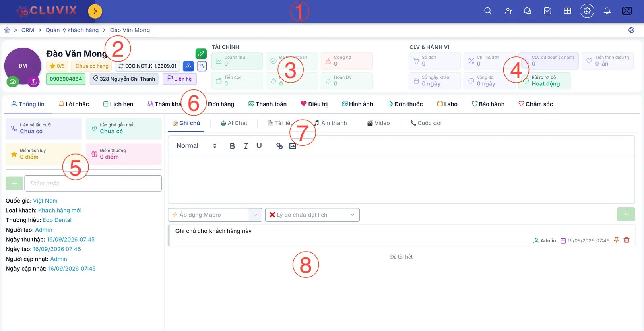Image resolution: width=644 pixels, height=331 pixels.
Task: Click the add user icon in header
Action: (x=508, y=11)
